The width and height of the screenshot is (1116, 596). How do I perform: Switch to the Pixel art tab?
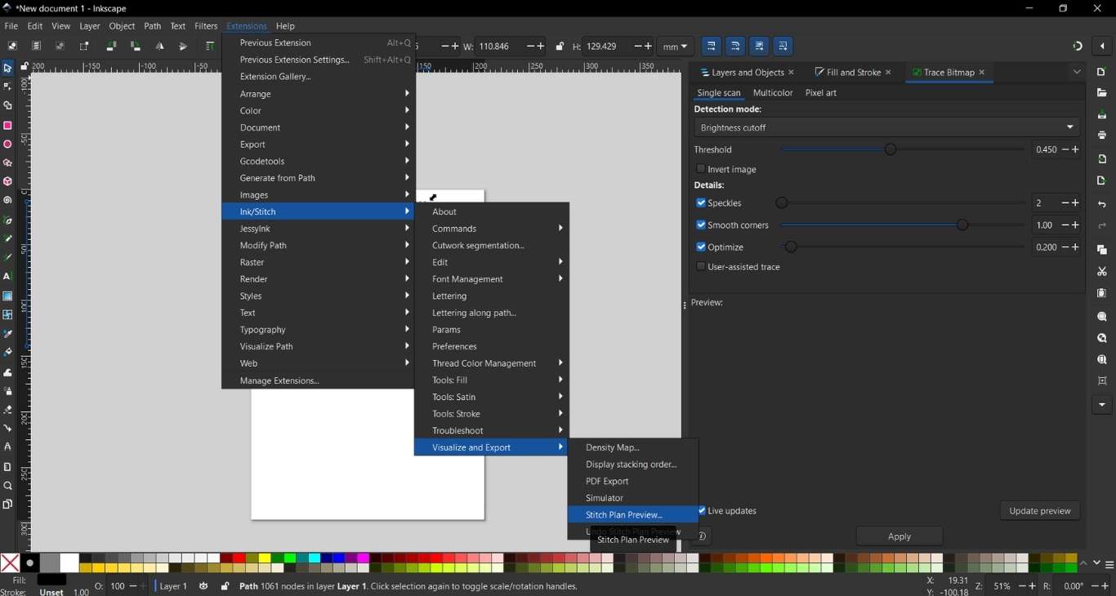821,93
